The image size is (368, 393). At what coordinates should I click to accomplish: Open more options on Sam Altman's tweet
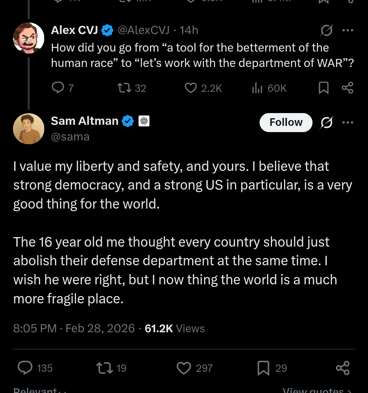[348, 122]
